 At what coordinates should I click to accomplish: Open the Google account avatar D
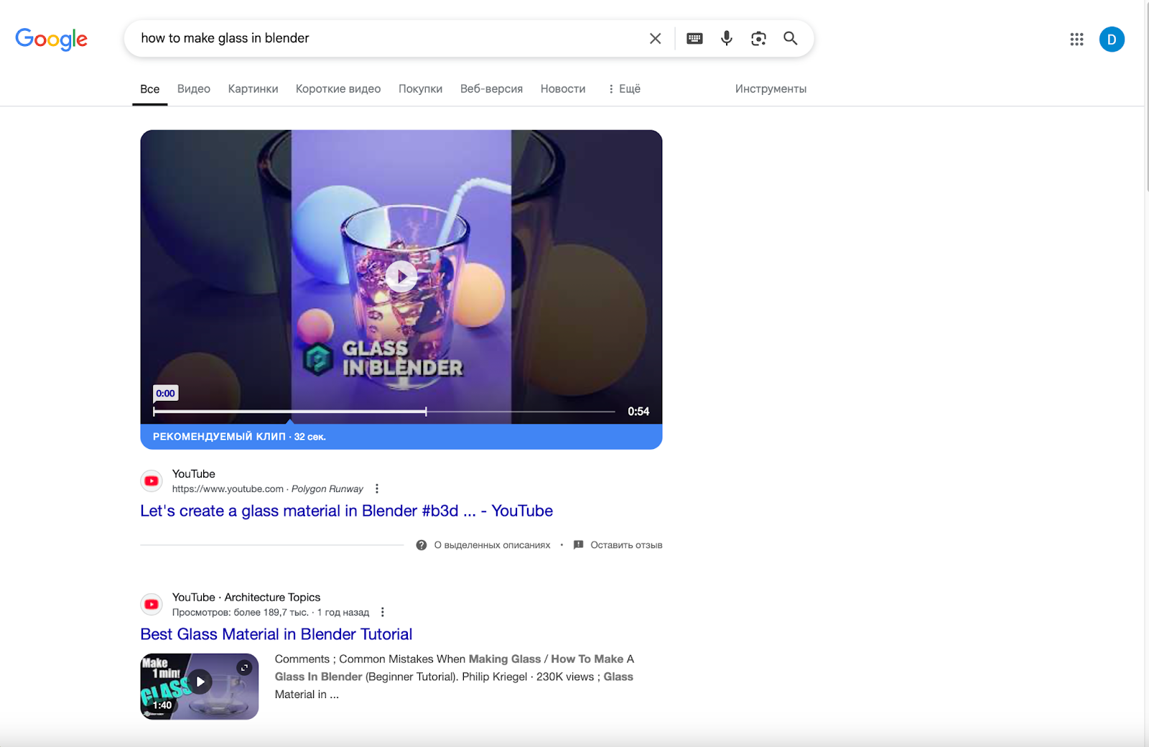coord(1111,40)
